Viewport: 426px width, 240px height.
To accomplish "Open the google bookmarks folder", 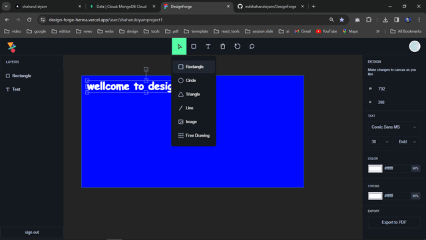I will (36, 31).
